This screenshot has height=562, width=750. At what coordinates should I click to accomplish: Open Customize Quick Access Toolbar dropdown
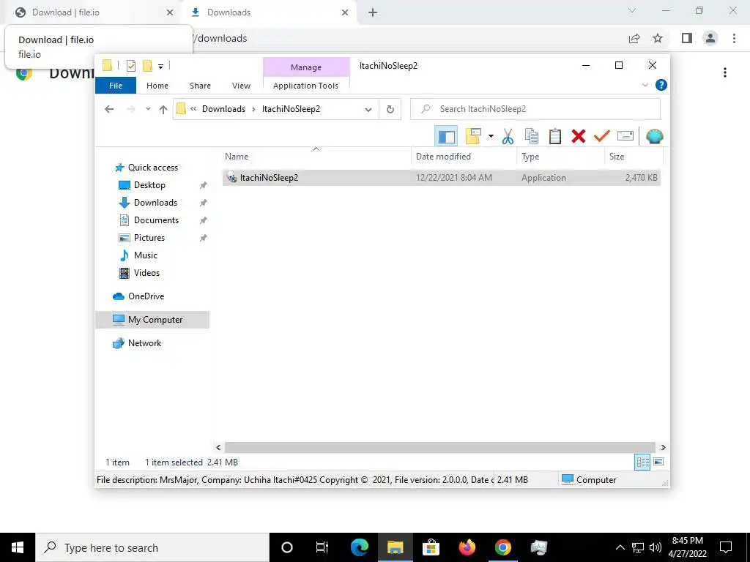(160, 67)
